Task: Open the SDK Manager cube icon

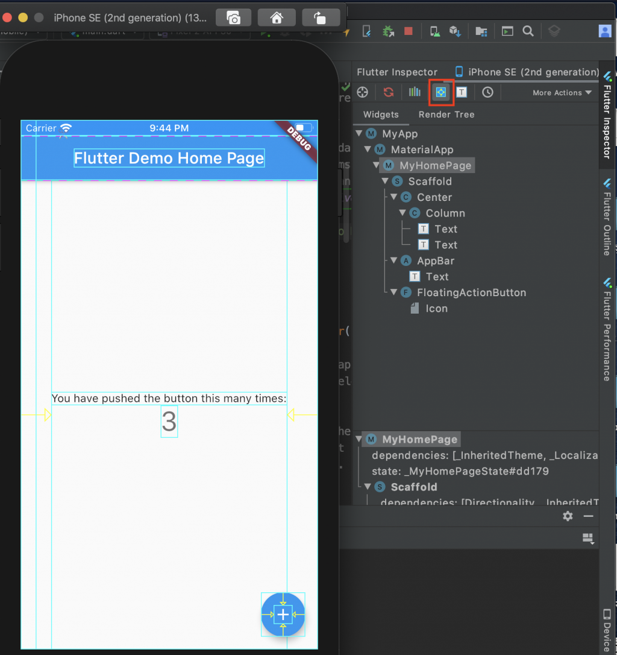Action: click(x=455, y=31)
